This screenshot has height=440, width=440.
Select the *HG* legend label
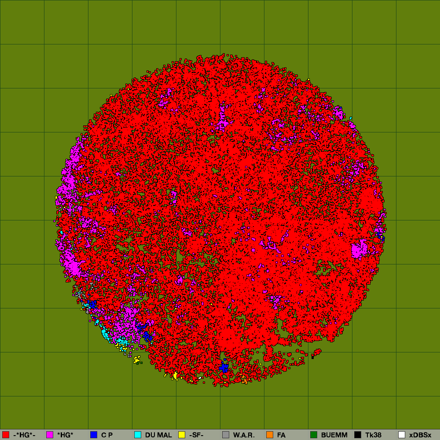65,435
